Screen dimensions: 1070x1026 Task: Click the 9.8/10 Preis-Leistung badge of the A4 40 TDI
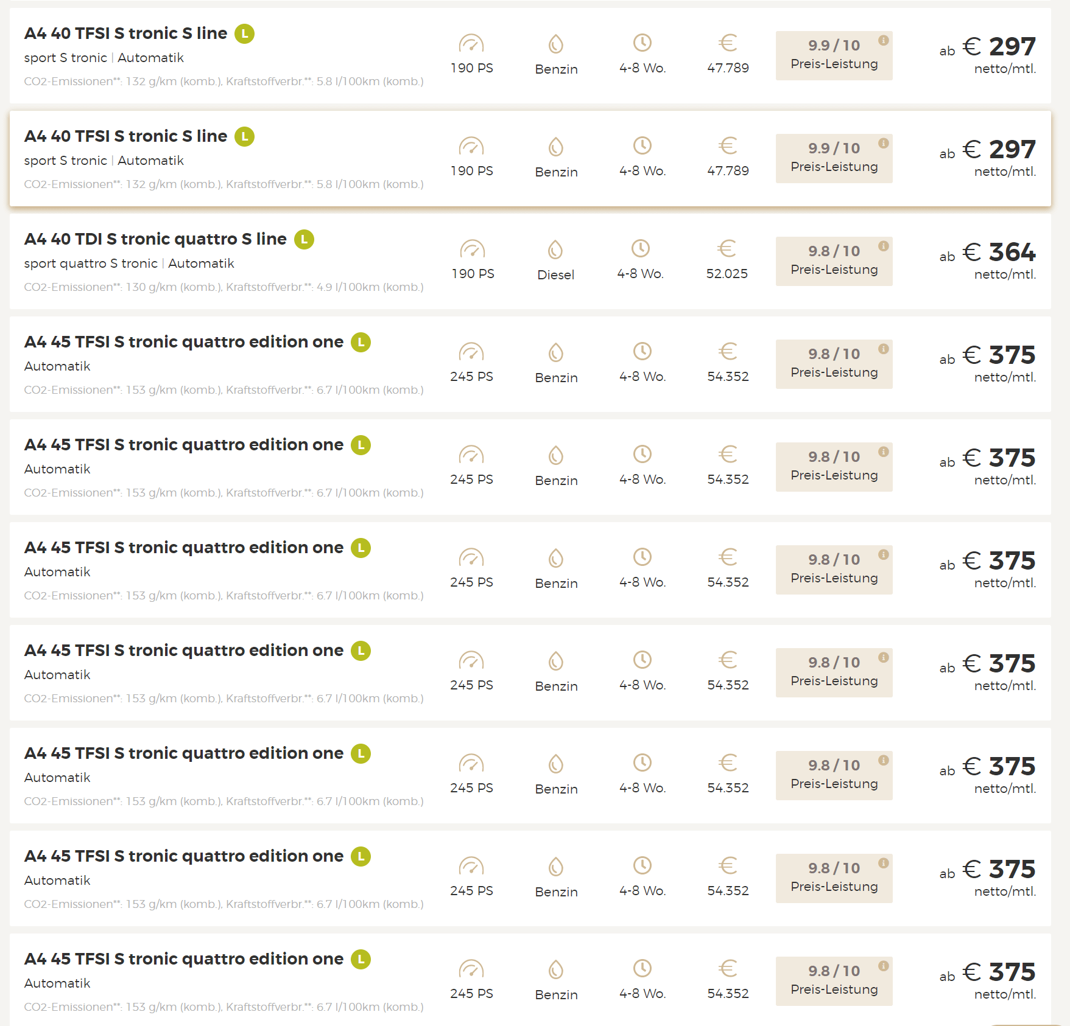tap(834, 261)
